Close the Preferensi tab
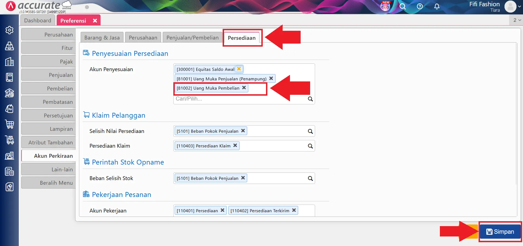523x246 pixels. pyautogui.click(x=95, y=21)
